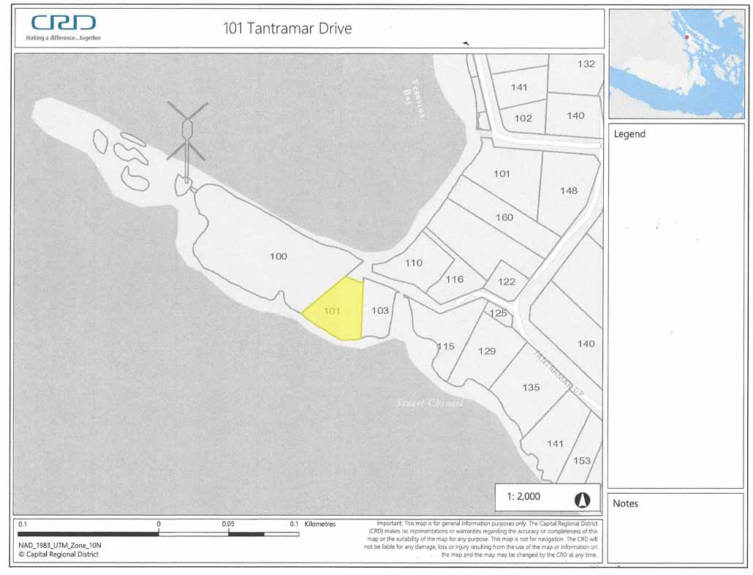The image size is (753, 575).
Task: Select parcel label 116
Action: (454, 279)
